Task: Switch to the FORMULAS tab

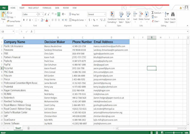Action: (x=47, y=8)
